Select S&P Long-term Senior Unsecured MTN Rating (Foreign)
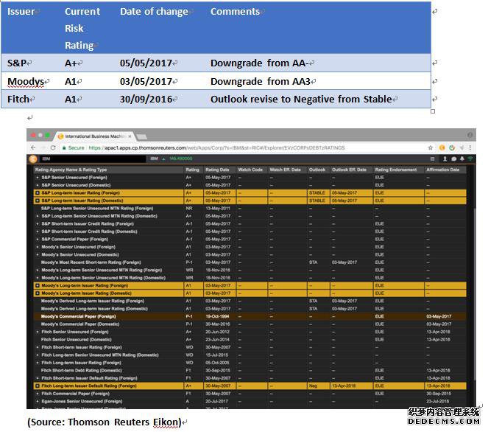Viewport: 488px width, 432px height. click(250, 209)
